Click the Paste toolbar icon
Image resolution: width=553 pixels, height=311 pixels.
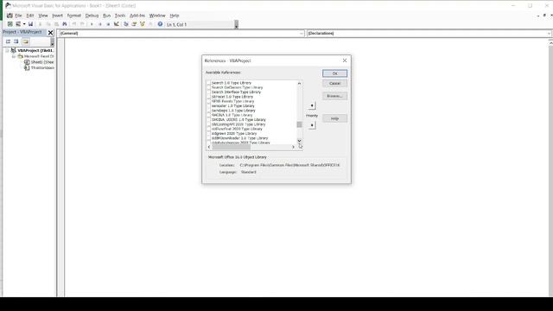56,24
